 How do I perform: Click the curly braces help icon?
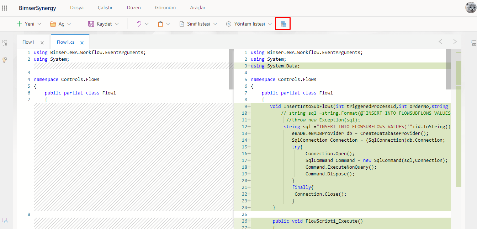5,221
